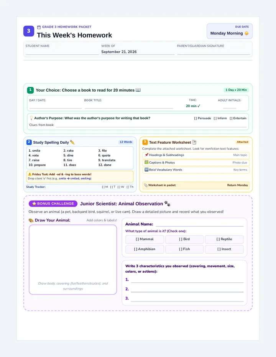Click the 1 Day • 20 Min tag

point(236,90)
